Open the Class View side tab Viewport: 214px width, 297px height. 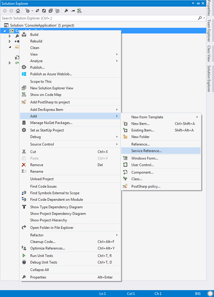click(x=209, y=53)
